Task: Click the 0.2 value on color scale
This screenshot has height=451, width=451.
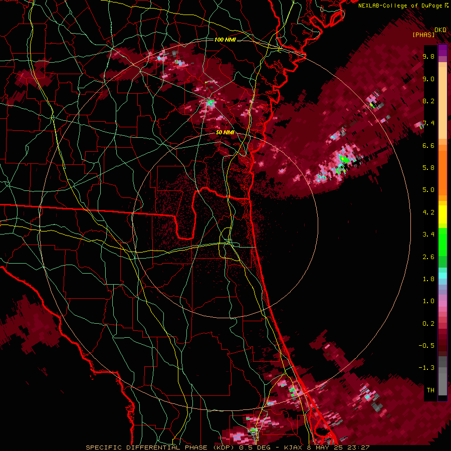Action: [428, 324]
